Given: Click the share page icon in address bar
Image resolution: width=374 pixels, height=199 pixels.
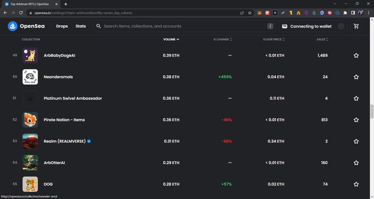Looking at the screenshot, I should tap(242, 13).
